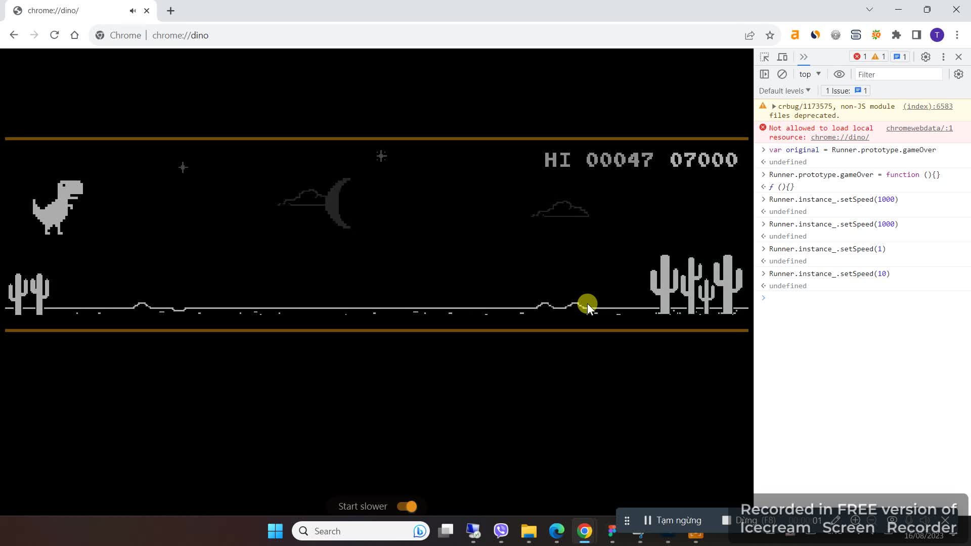Open the tab search dropdown chevron
This screenshot has height=546, width=971.
869,10
